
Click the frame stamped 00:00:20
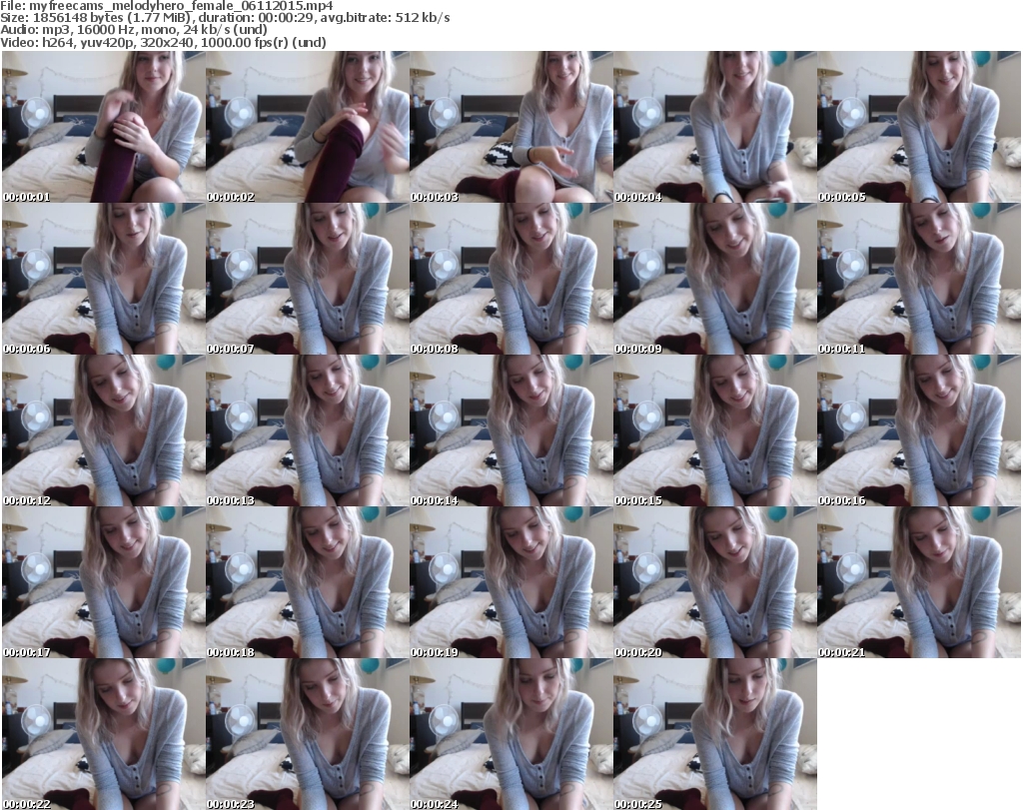point(715,582)
